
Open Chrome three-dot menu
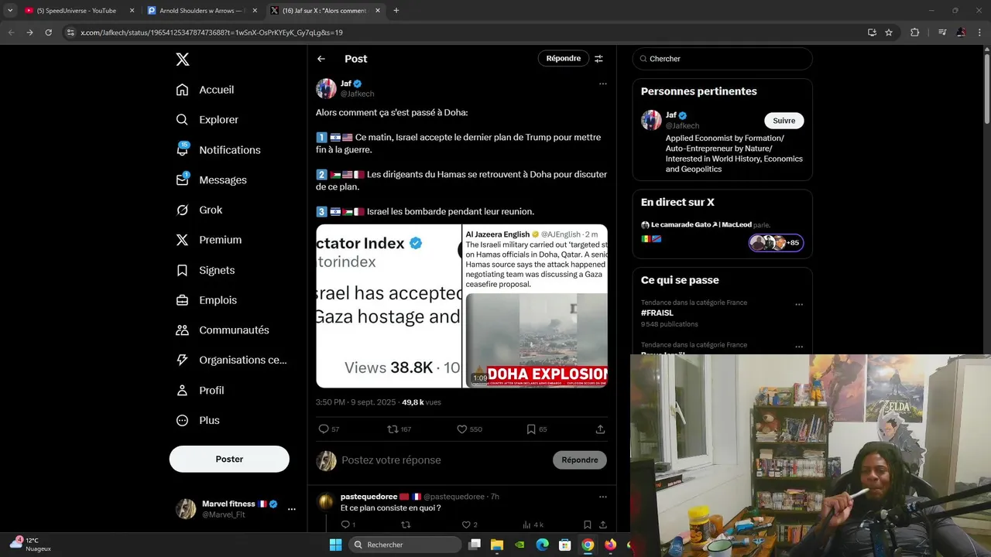(x=979, y=32)
